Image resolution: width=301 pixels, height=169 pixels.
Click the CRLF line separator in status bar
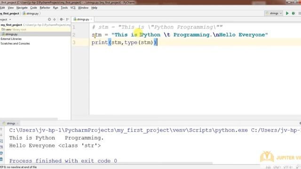(x=277, y=167)
